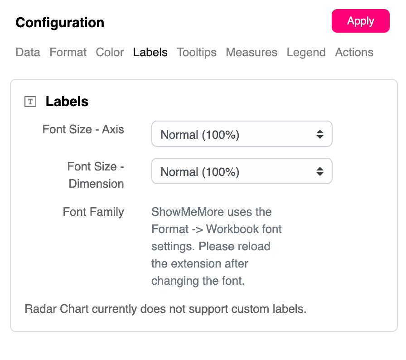
Task: Click the ShowMeMore workbook font description text
Action: click(217, 246)
